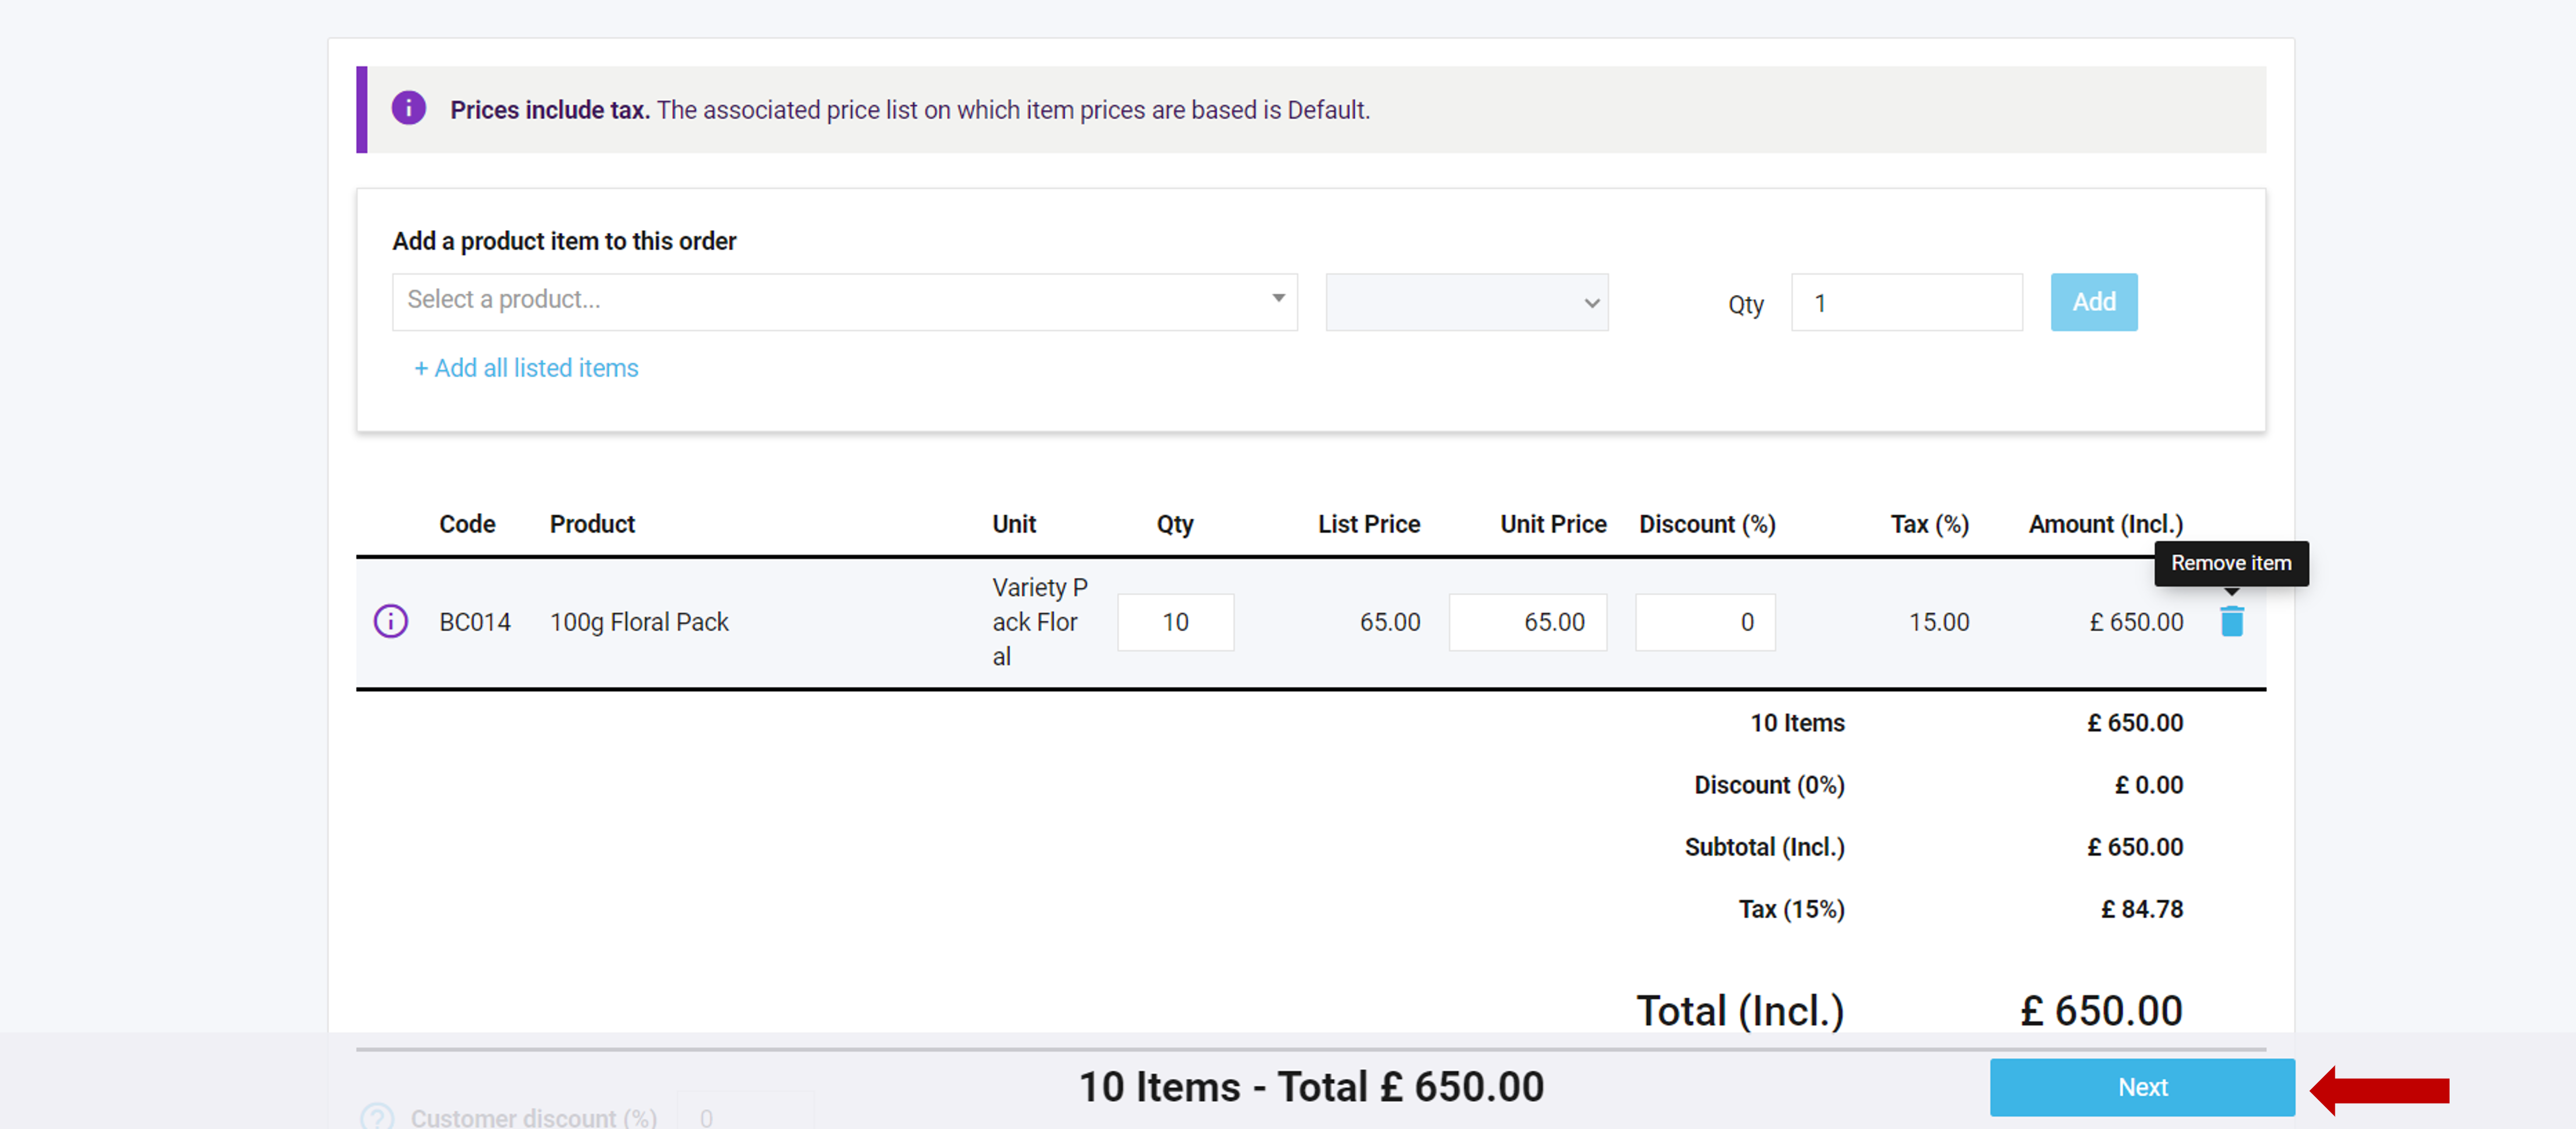Edit quantity field for 100g Floral Pack

coord(1175,622)
